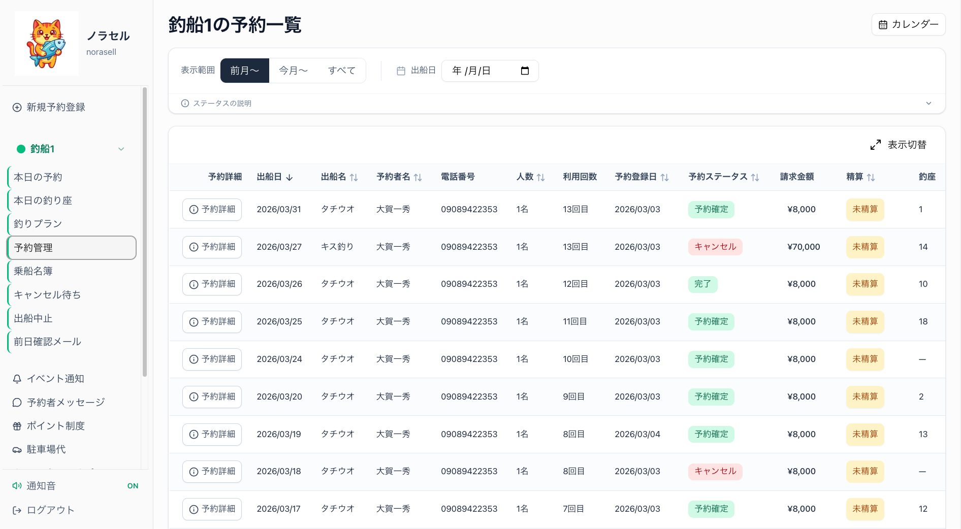Click the カレンダー button
Viewport: 961px width, 529px height.
pos(908,24)
